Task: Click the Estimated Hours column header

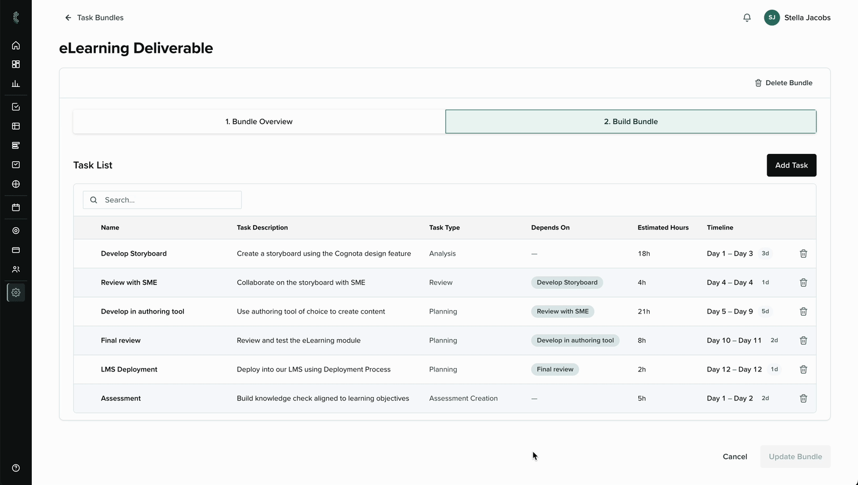Action: 663,228
